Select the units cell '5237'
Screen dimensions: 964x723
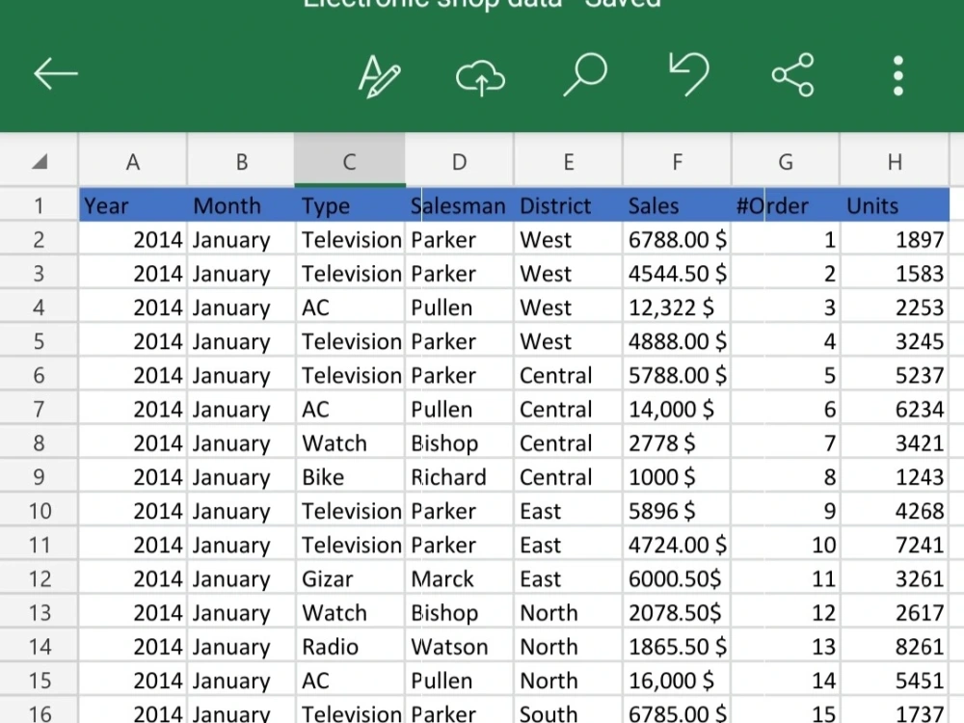pos(896,375)
